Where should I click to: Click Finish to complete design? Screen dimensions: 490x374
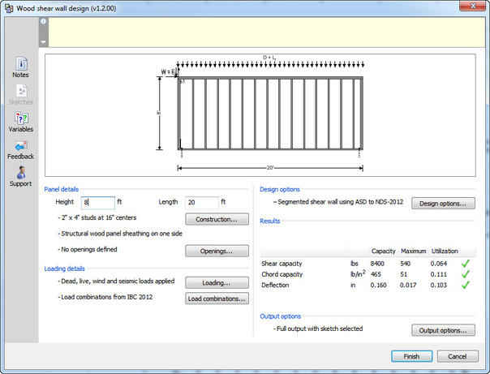[x=411, y=356]
